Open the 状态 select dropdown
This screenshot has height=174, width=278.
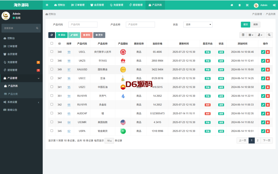(x=198, y=25)
